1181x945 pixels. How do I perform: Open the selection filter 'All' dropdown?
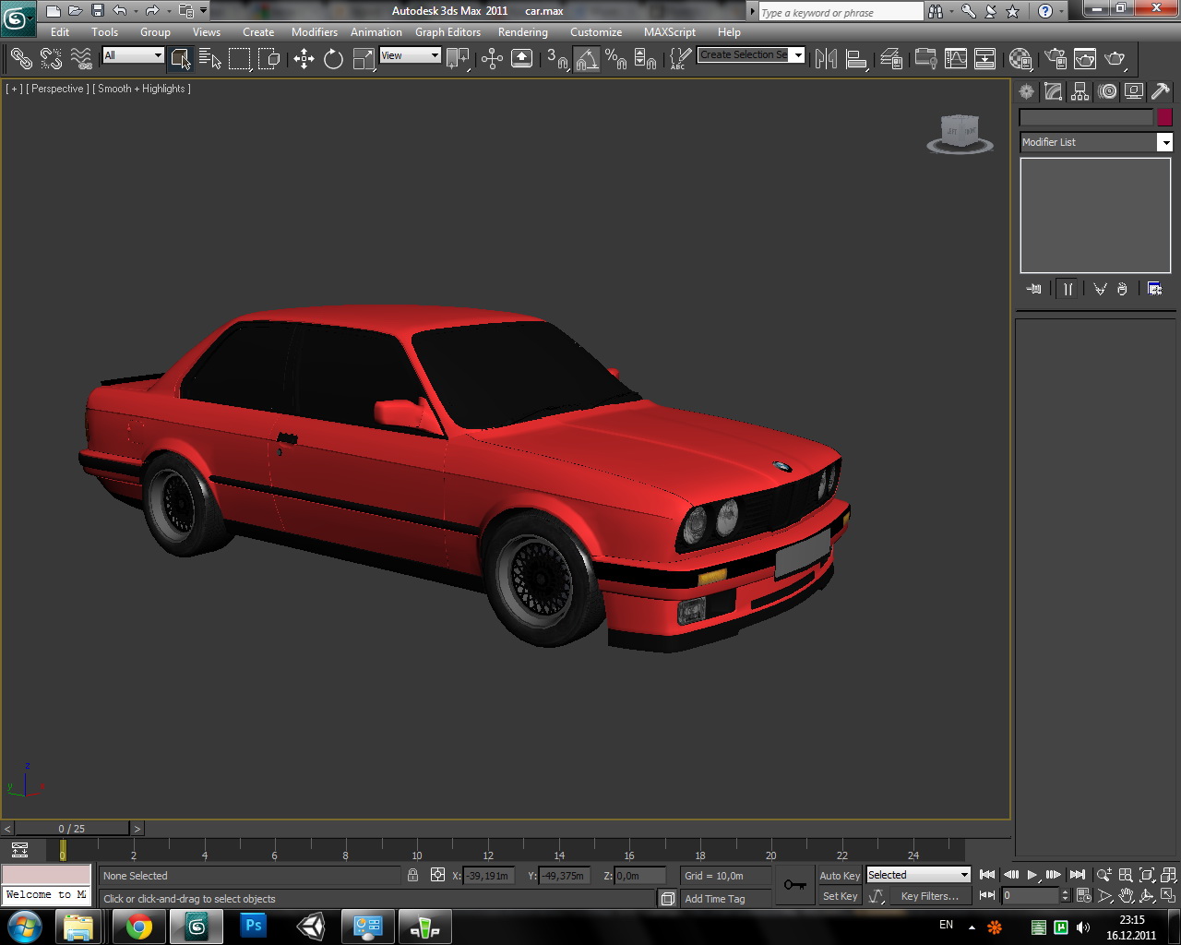(x=133, y=55)
